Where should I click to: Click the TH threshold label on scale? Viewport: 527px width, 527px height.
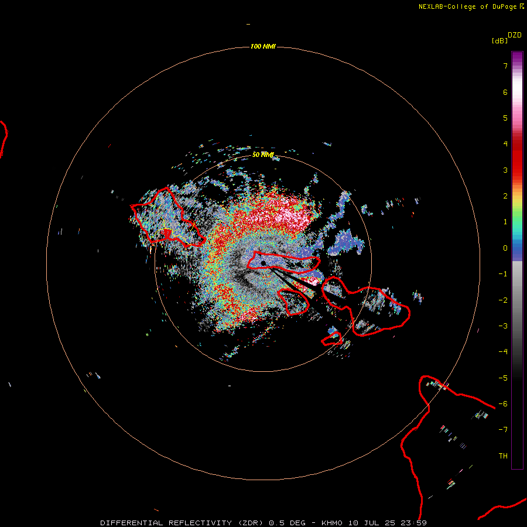click(503, 456)
